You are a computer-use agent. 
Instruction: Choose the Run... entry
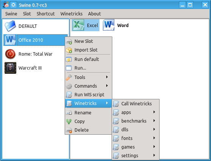point(88,68)
